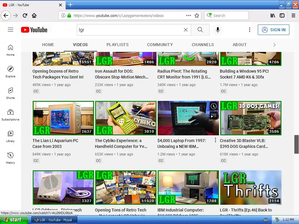
Task: Show site information icon in address bar
Action: pyautogui.click(x=63, y=15)
